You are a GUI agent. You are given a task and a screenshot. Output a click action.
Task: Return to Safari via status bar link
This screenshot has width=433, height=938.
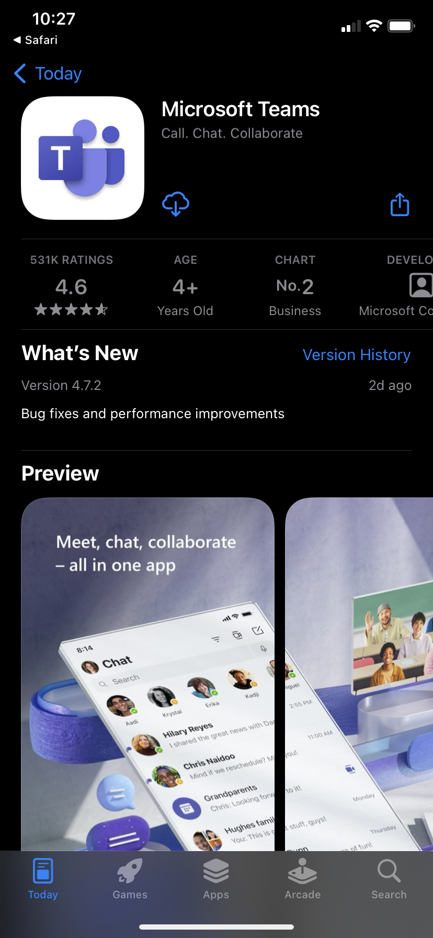[36, 40]
